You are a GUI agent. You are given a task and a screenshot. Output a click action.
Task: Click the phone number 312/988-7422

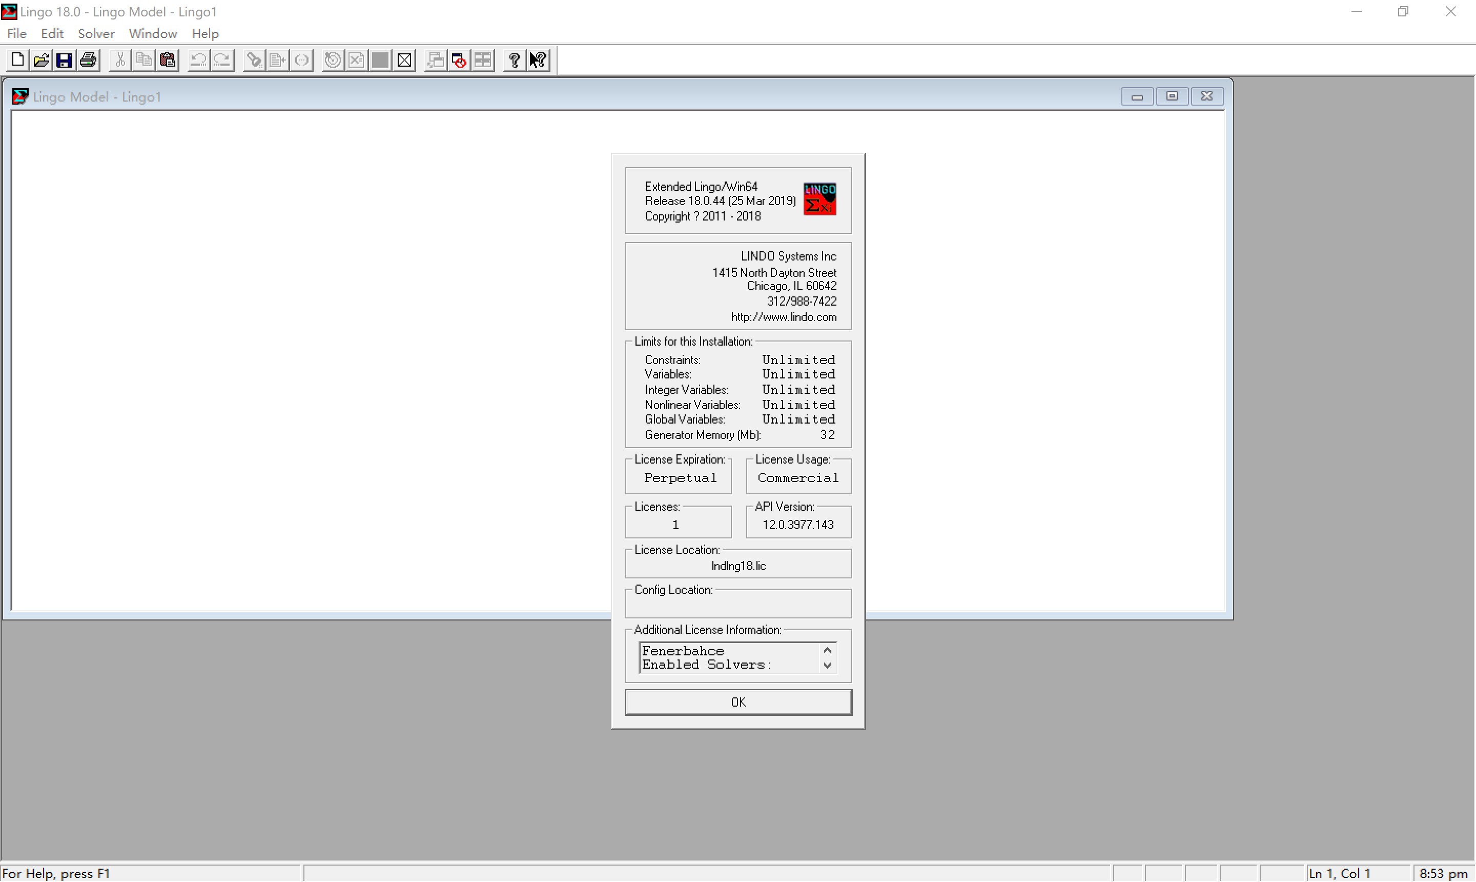point(801,302)
